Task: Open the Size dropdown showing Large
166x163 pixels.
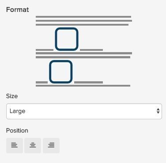Action: tap(84, 111)
